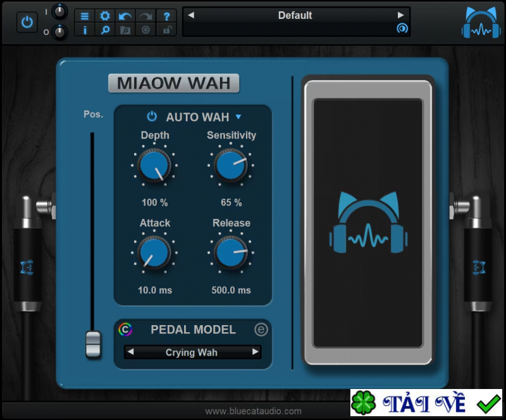The width and height of the screenshot is (506, 420).
Task: Disable the Auto Wah power switch
Action: [x=152, y=116]
